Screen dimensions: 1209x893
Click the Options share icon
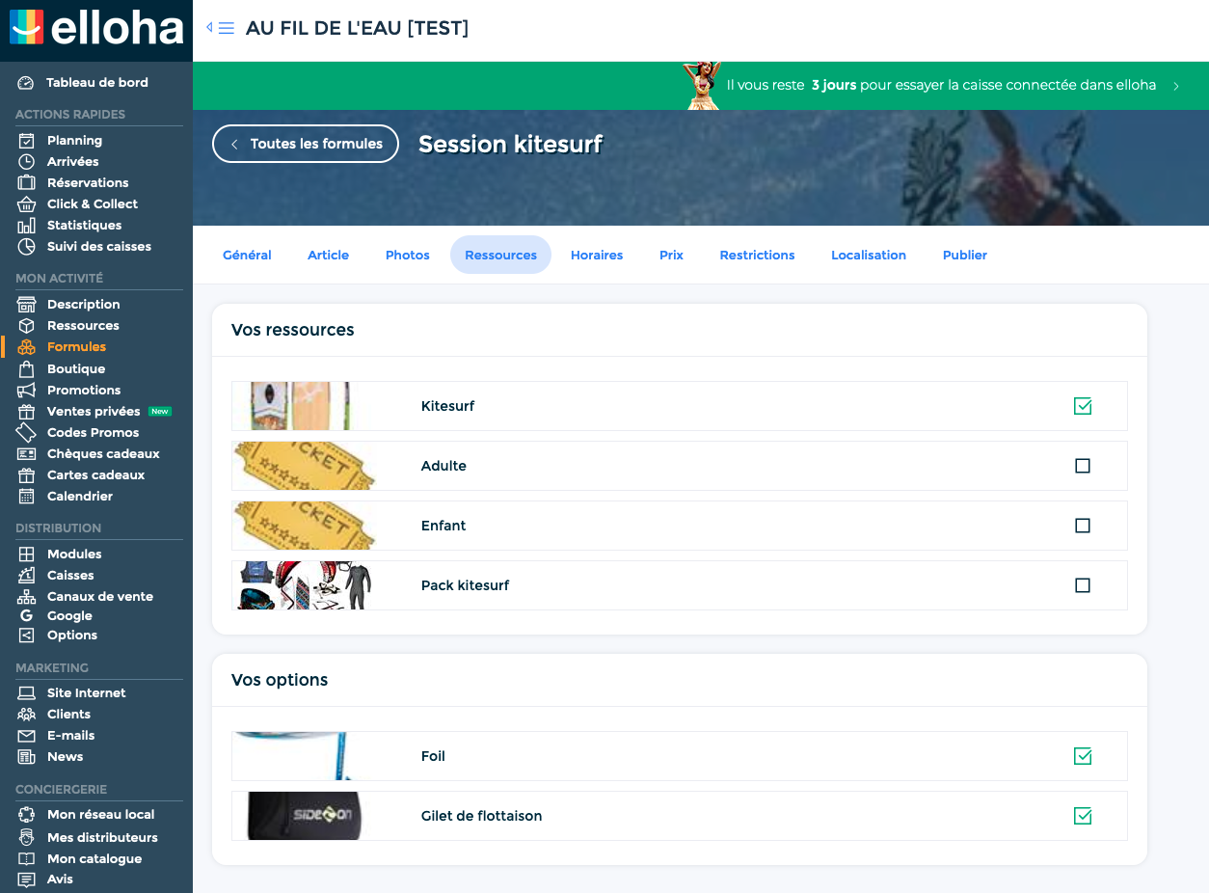click(27, 636)
